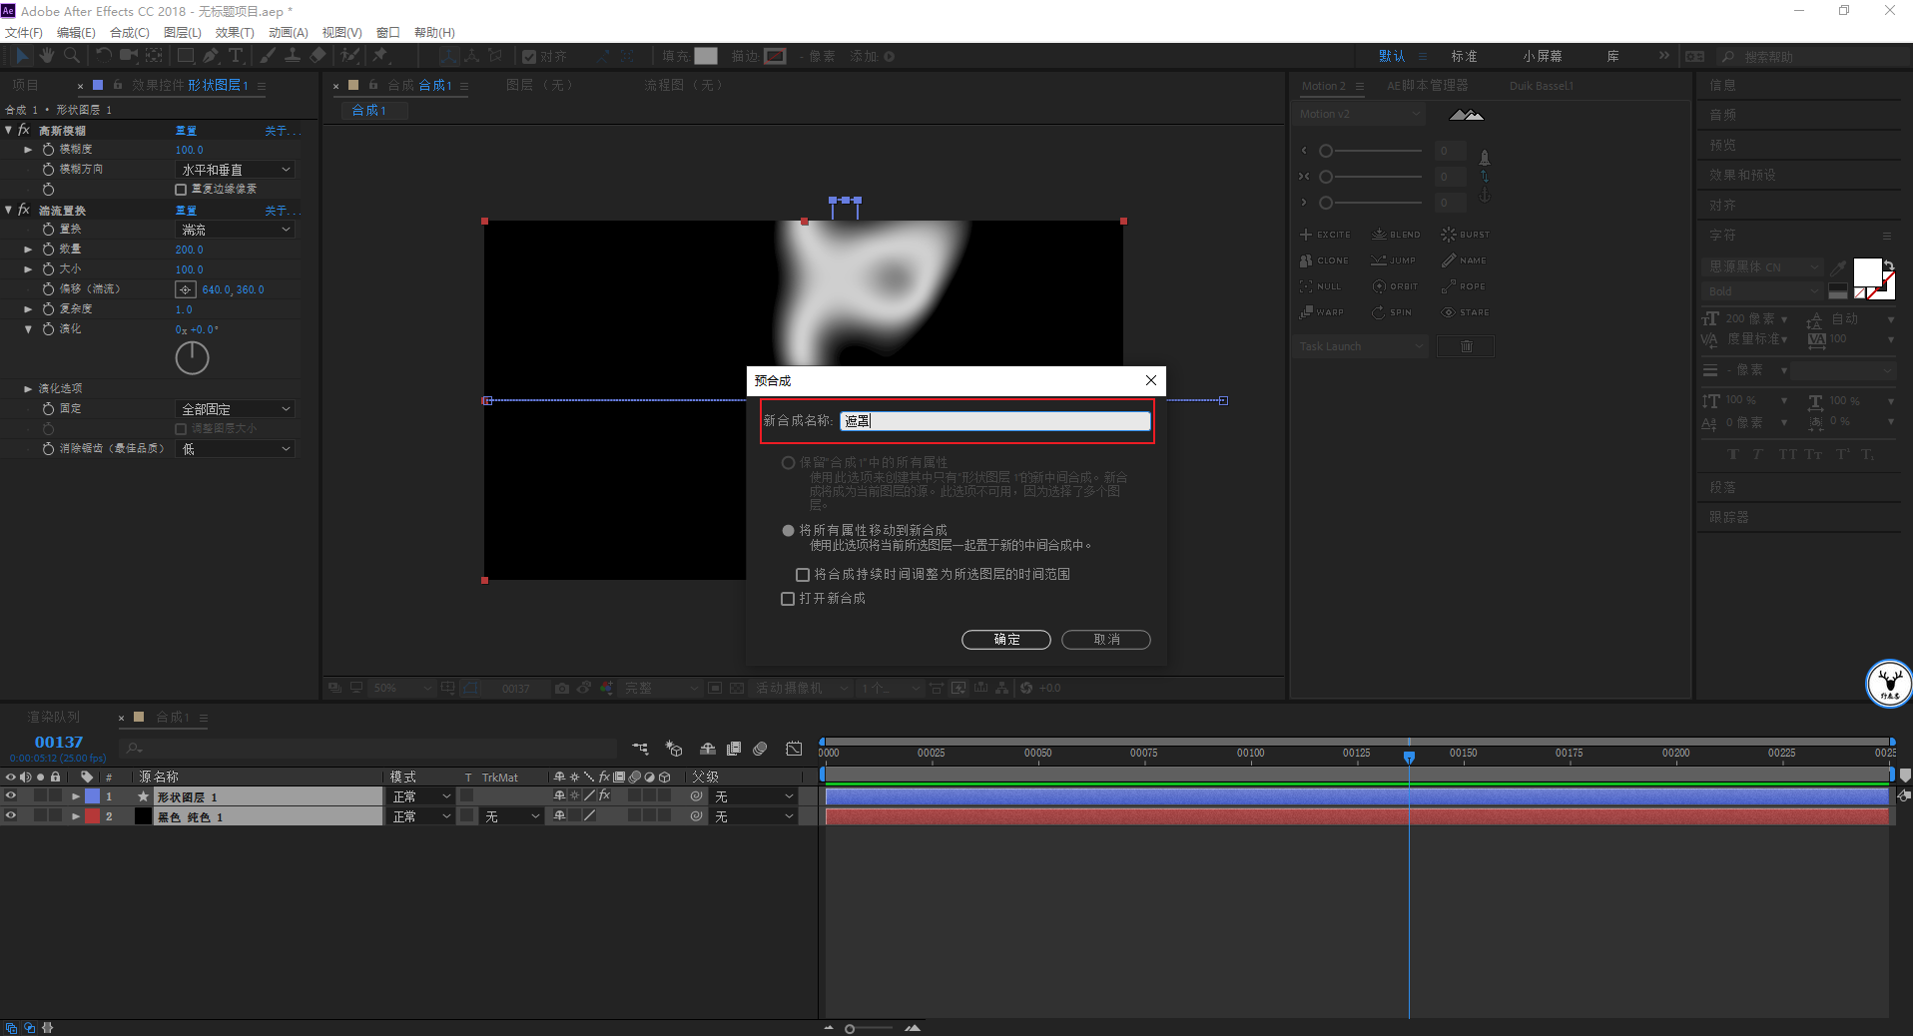Select the Roto Brush tool
Image resolution: width=1913 pixels, height=1036 pixels.
tap(348, 56)
